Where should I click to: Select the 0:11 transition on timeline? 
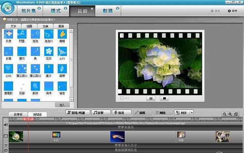(56, 135)
